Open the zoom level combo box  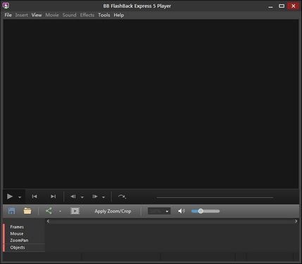coord(159,211)
